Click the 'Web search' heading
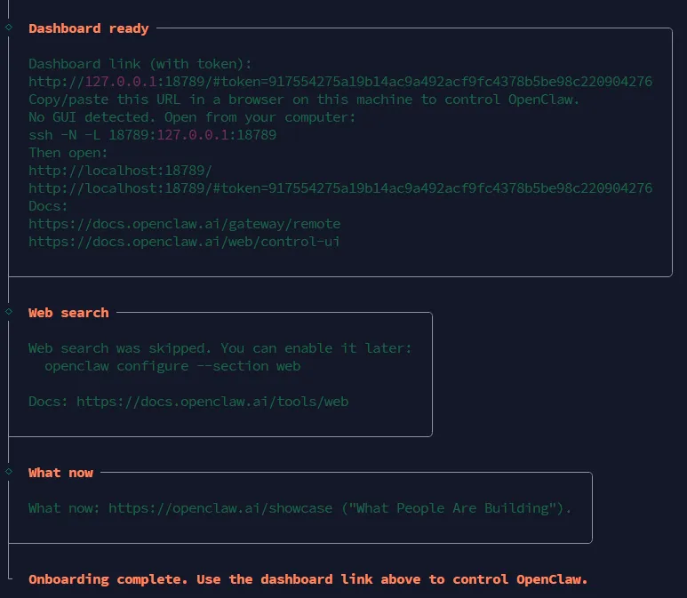Screen dimensions: 687x598 pos(68,313)
